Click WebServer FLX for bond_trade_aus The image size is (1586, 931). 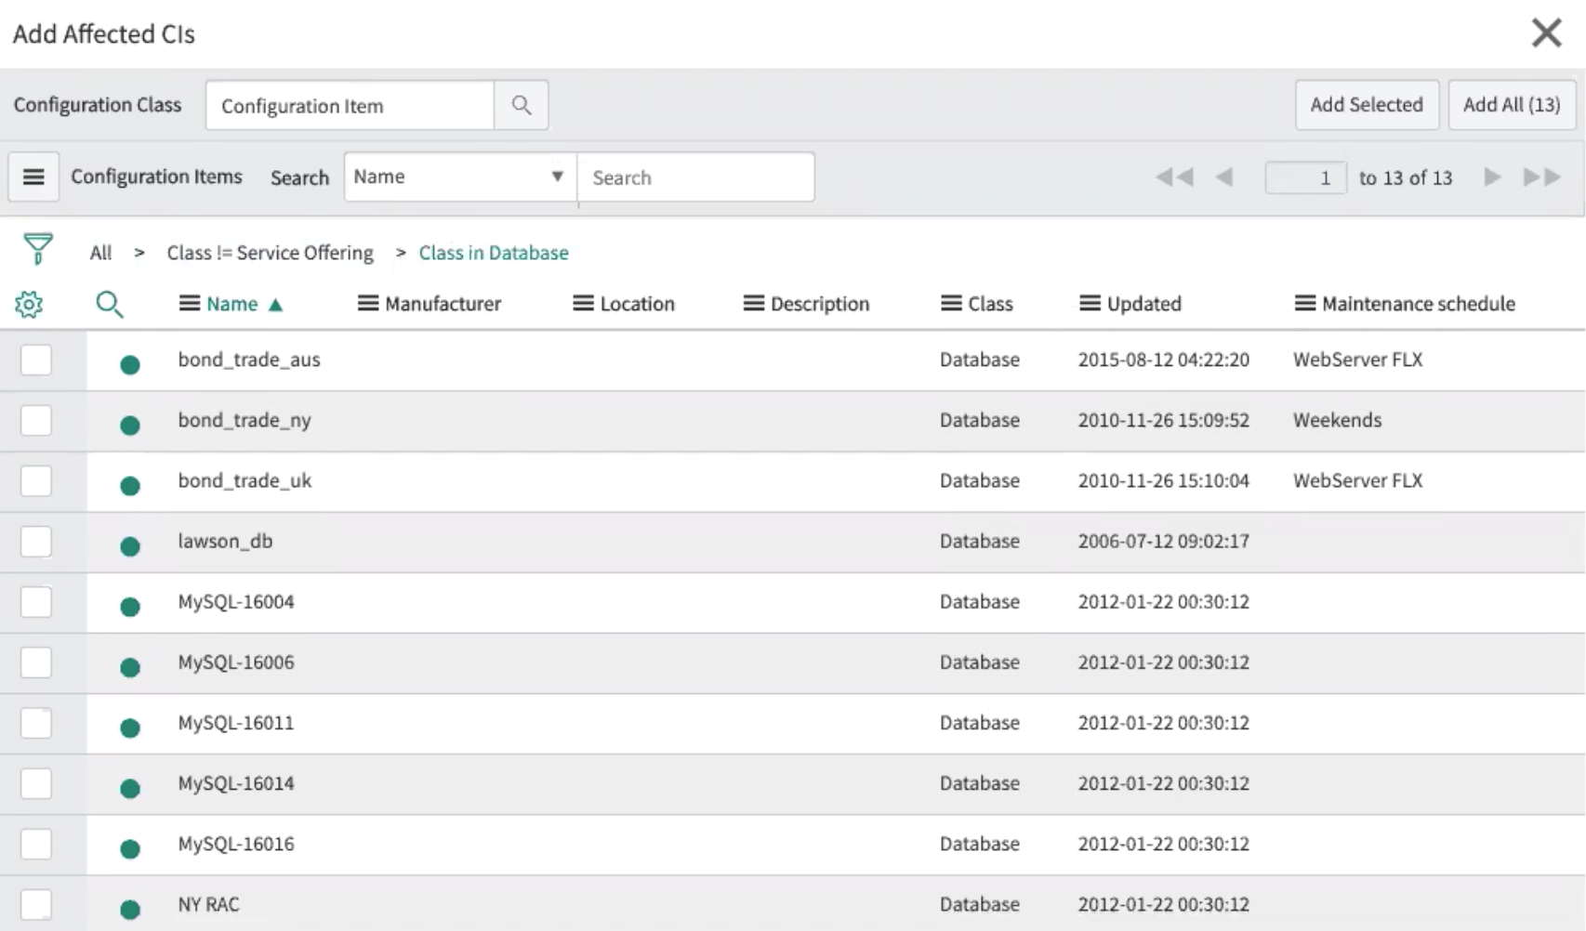(x=1357, y=360)
